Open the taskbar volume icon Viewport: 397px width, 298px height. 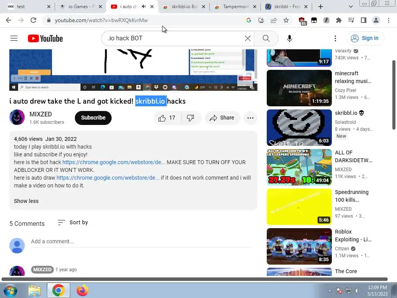pos(357,291)
